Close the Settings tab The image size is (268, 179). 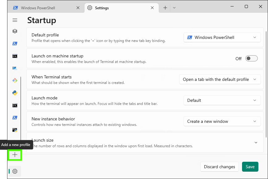152,8
